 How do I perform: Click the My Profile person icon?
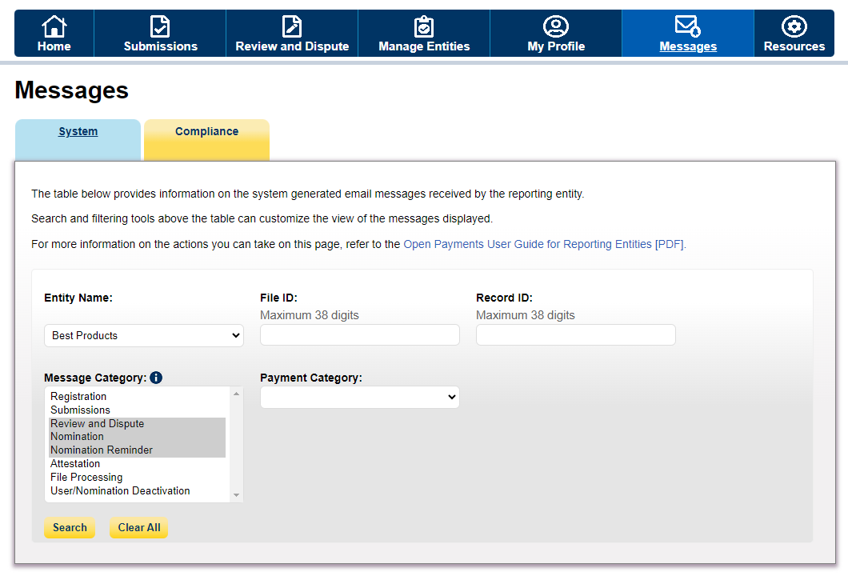[x=556, y=26]
